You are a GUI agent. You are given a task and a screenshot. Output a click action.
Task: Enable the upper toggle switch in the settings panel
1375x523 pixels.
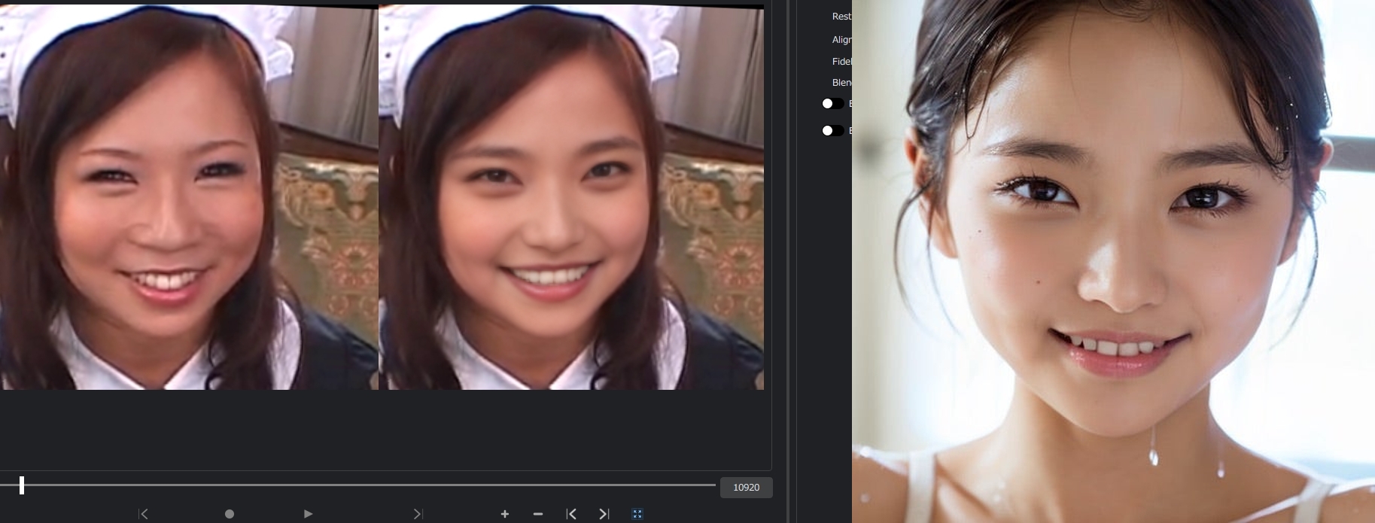coord(832,104)
